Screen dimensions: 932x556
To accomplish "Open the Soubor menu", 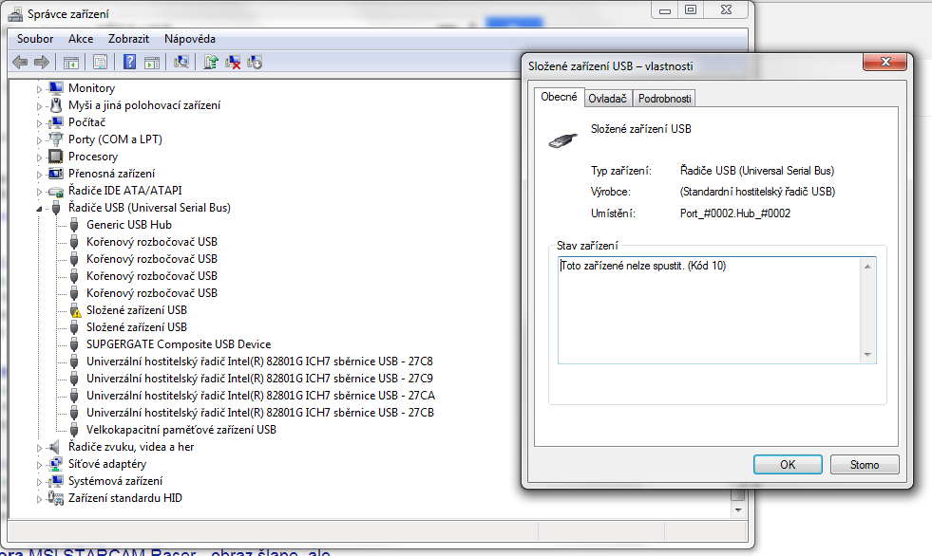I will coord(35,39).
